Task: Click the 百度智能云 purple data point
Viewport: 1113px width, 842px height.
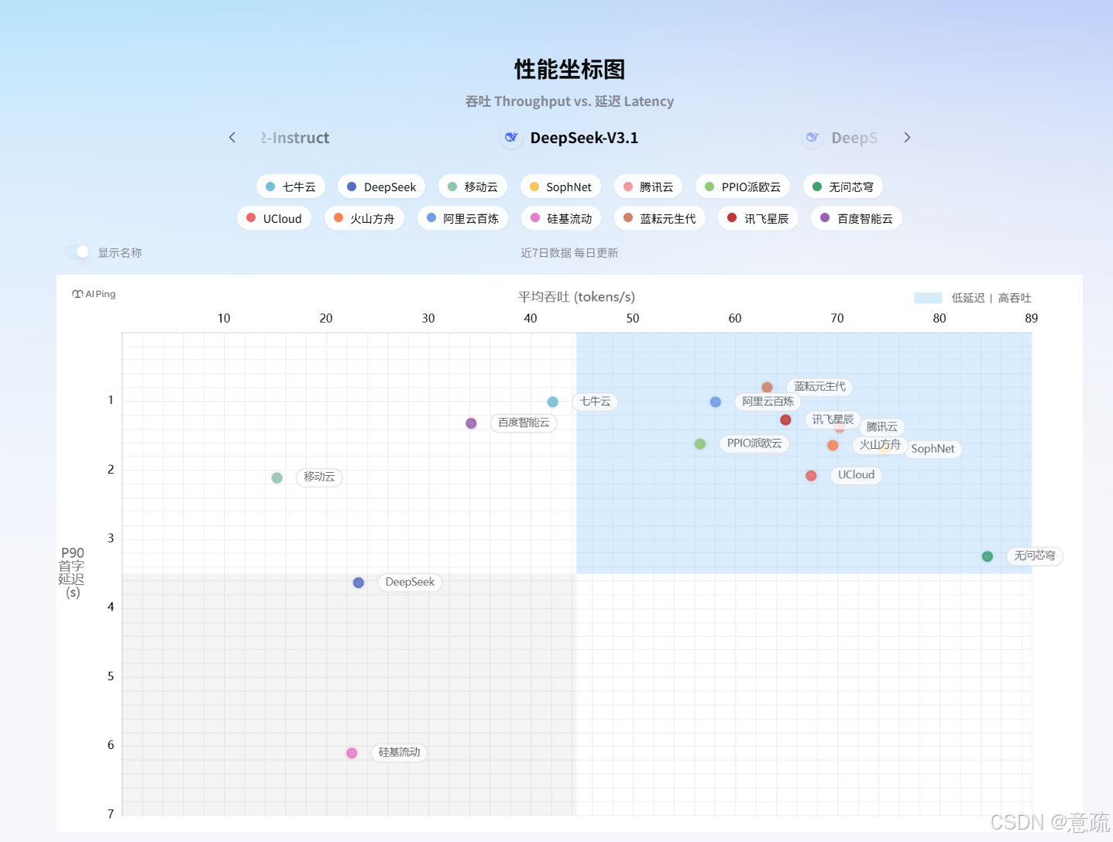Action: click(x=471, y=423)
